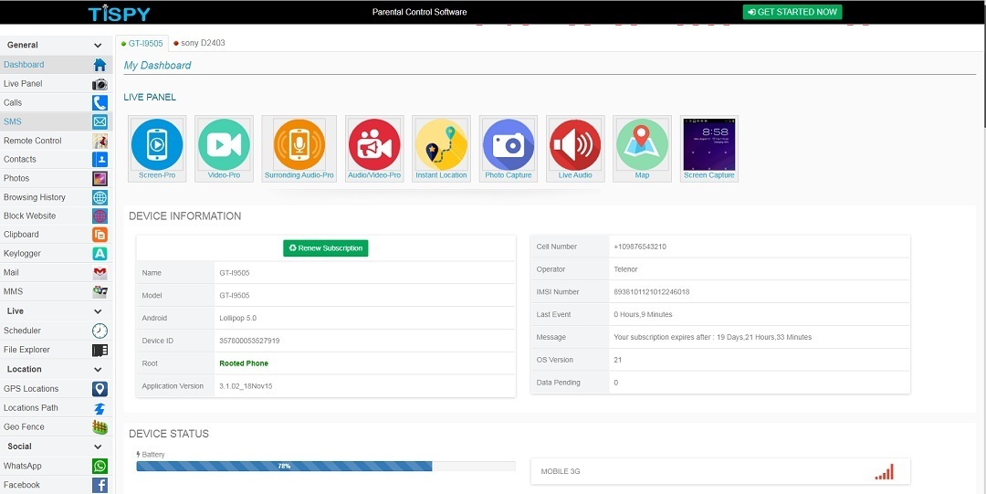Collapse the Live sidebar section

point(98,311)
